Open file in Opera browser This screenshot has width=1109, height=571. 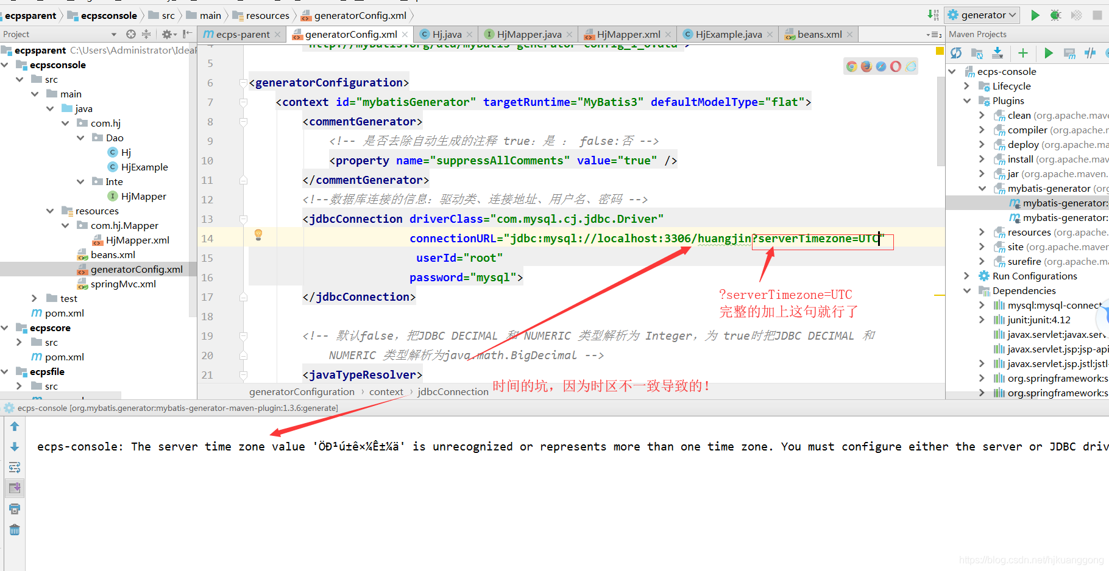pyautogui.click(x=896, y=66)
